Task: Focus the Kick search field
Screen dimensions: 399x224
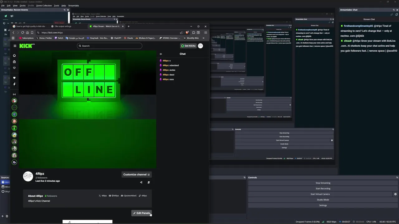Action: (109, 46)
